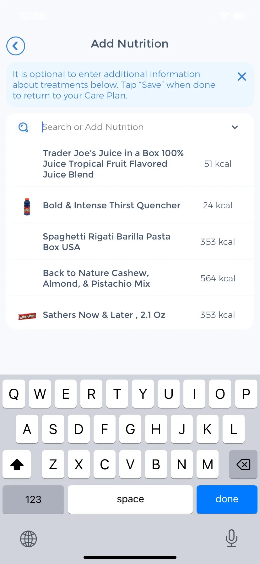Tap the space bar key
Viewport: 260px width, 564px height.
pos(130,499)
